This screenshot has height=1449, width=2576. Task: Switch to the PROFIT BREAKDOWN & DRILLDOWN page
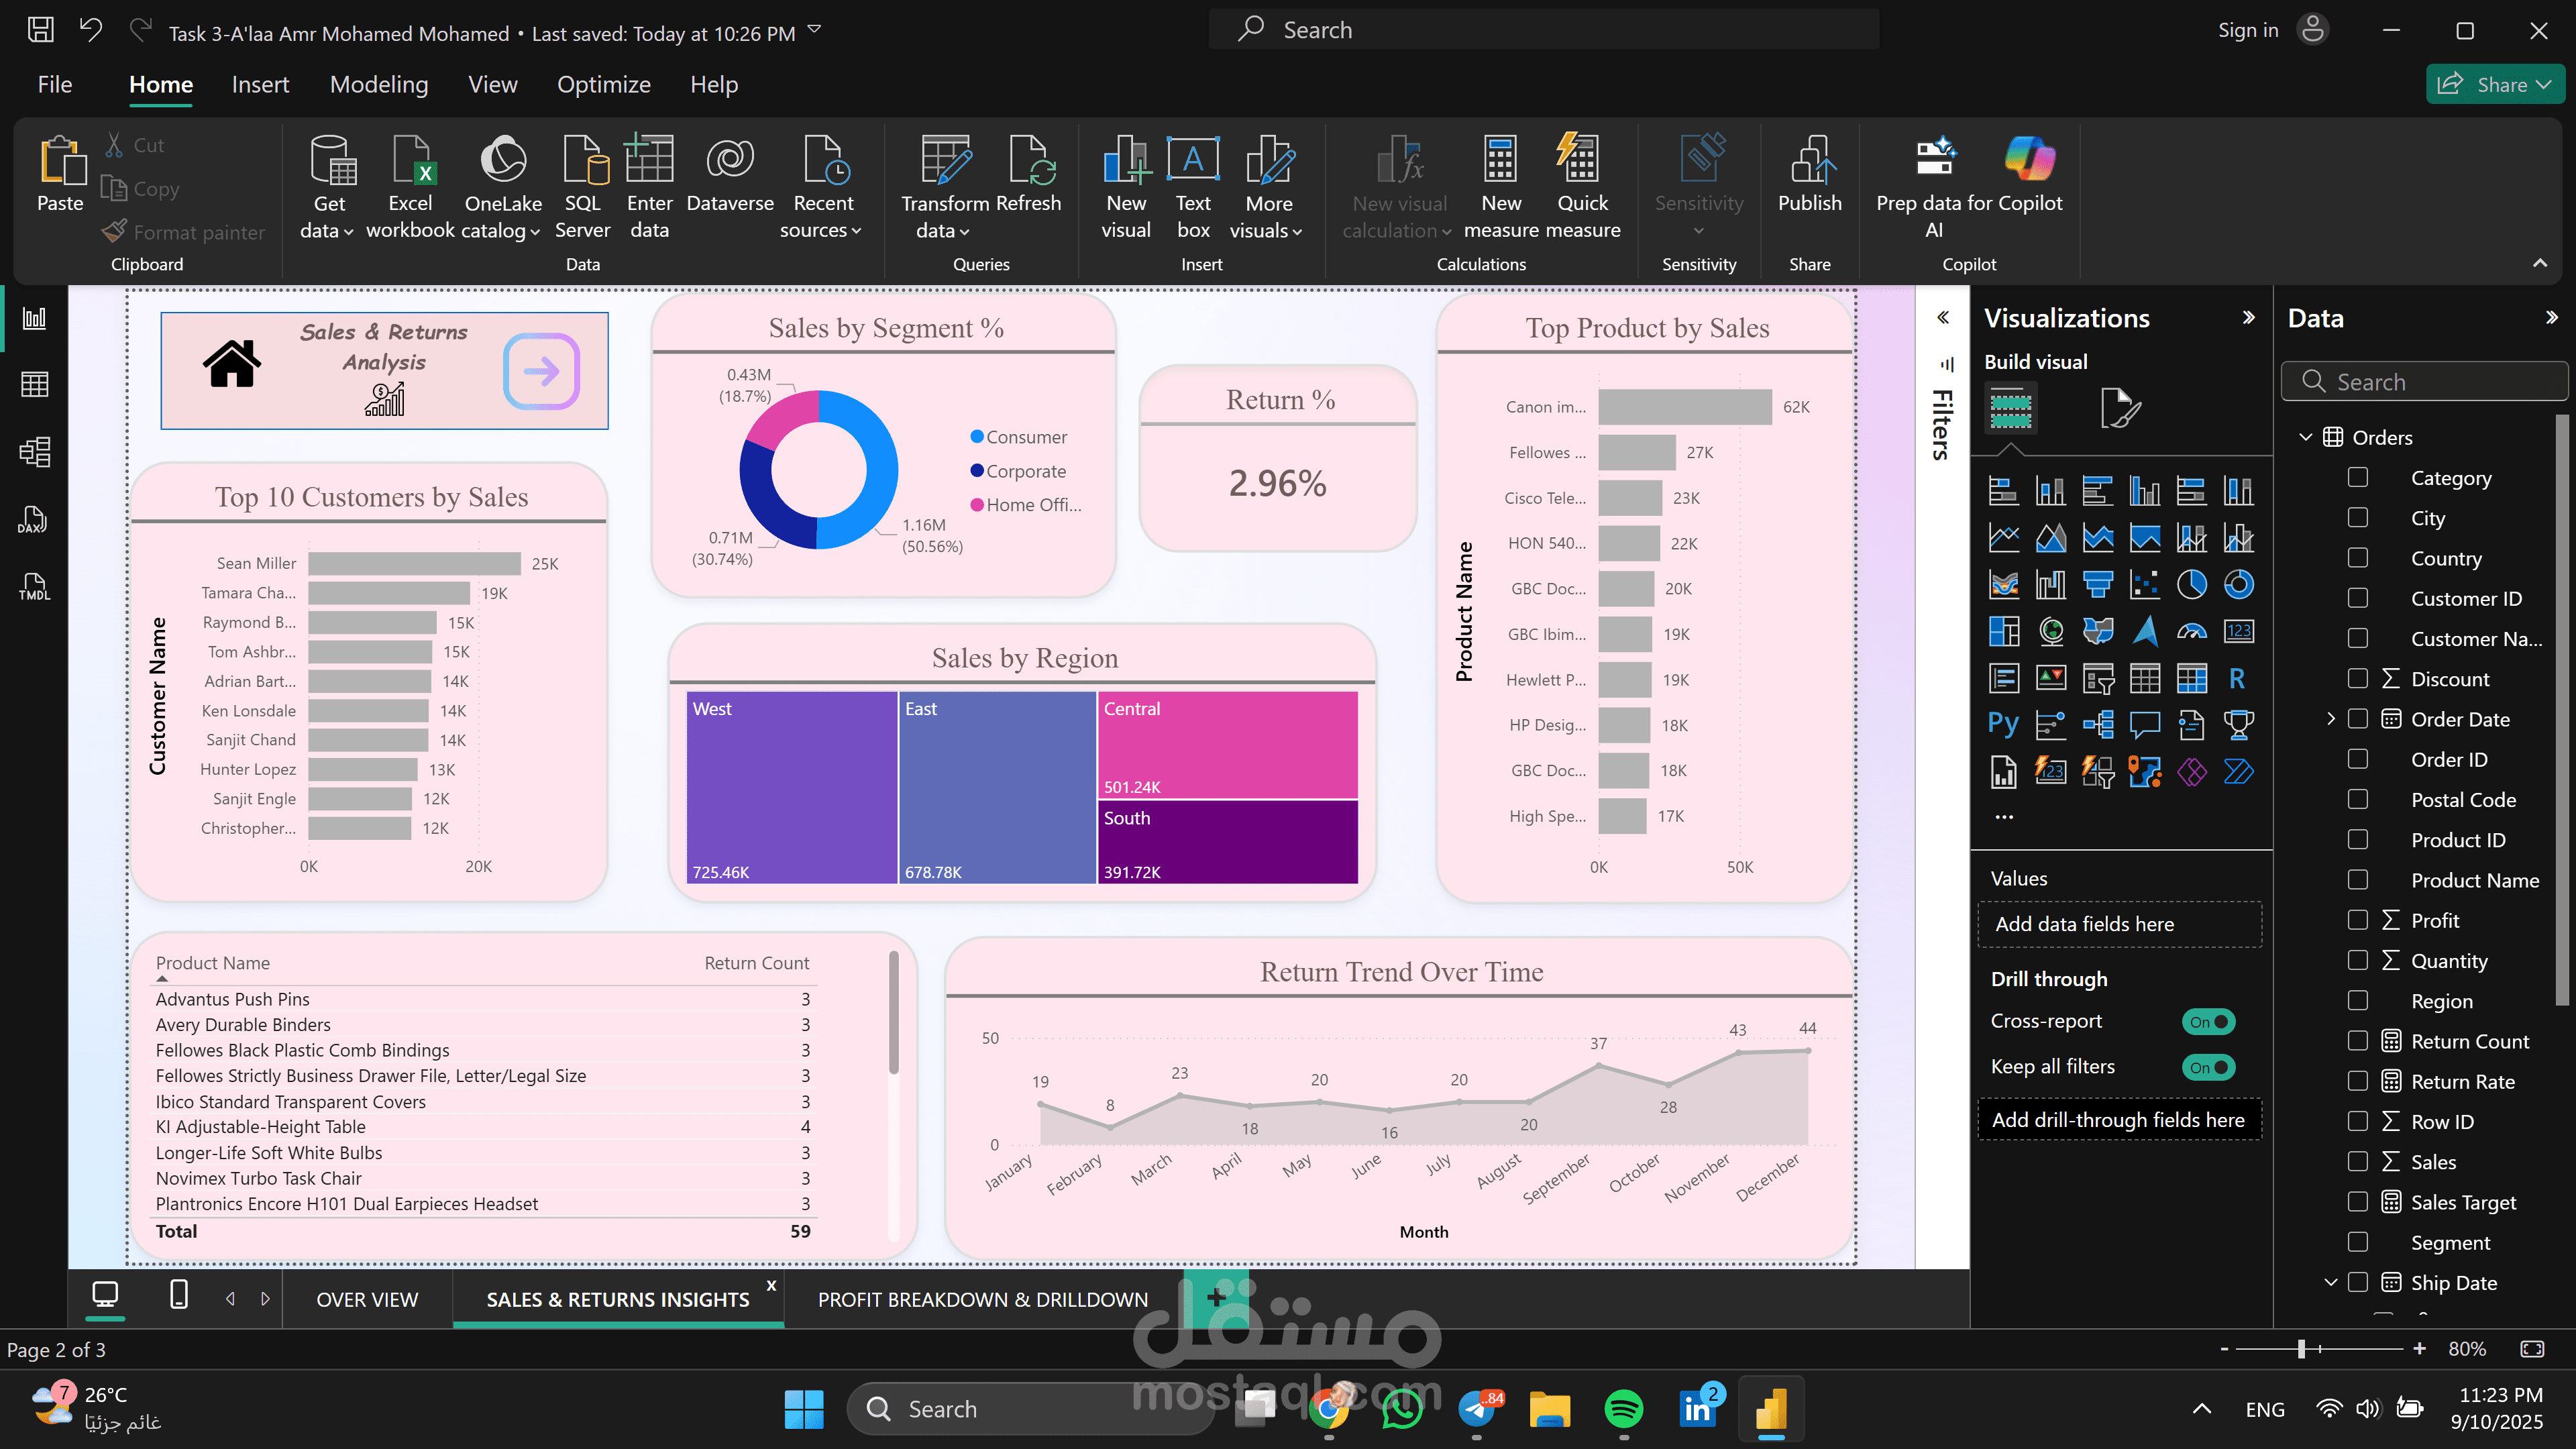click(982, 1299)
